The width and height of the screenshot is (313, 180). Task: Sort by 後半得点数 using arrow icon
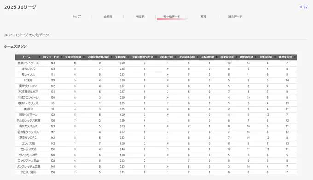[256, 57]
